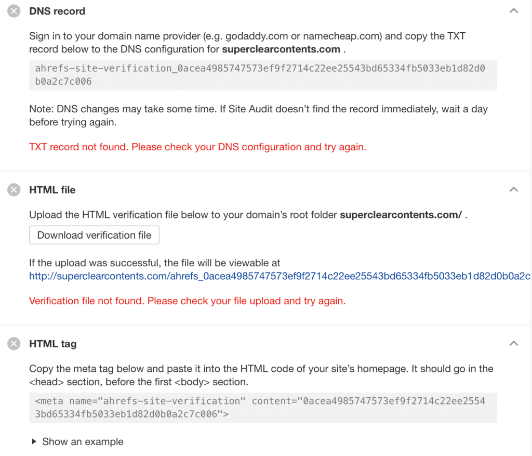Screen dimensions: 532x456
Task: Click the HTML tag failed status icon
Action: (x=14, y=344)
